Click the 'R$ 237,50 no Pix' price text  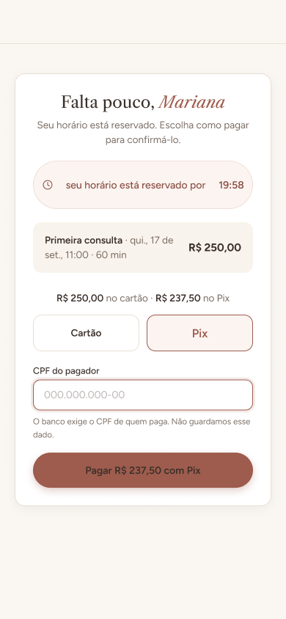click(193, 298)
